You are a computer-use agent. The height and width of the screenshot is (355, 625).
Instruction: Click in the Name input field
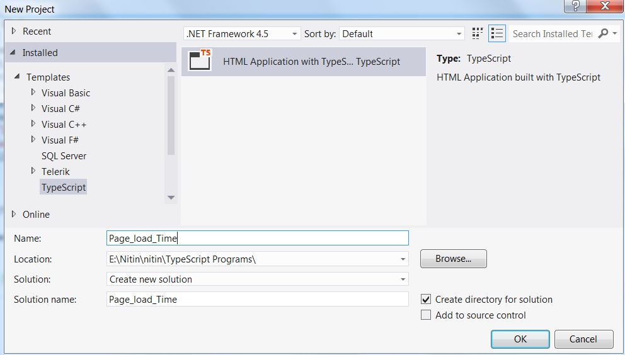point(258,239)
